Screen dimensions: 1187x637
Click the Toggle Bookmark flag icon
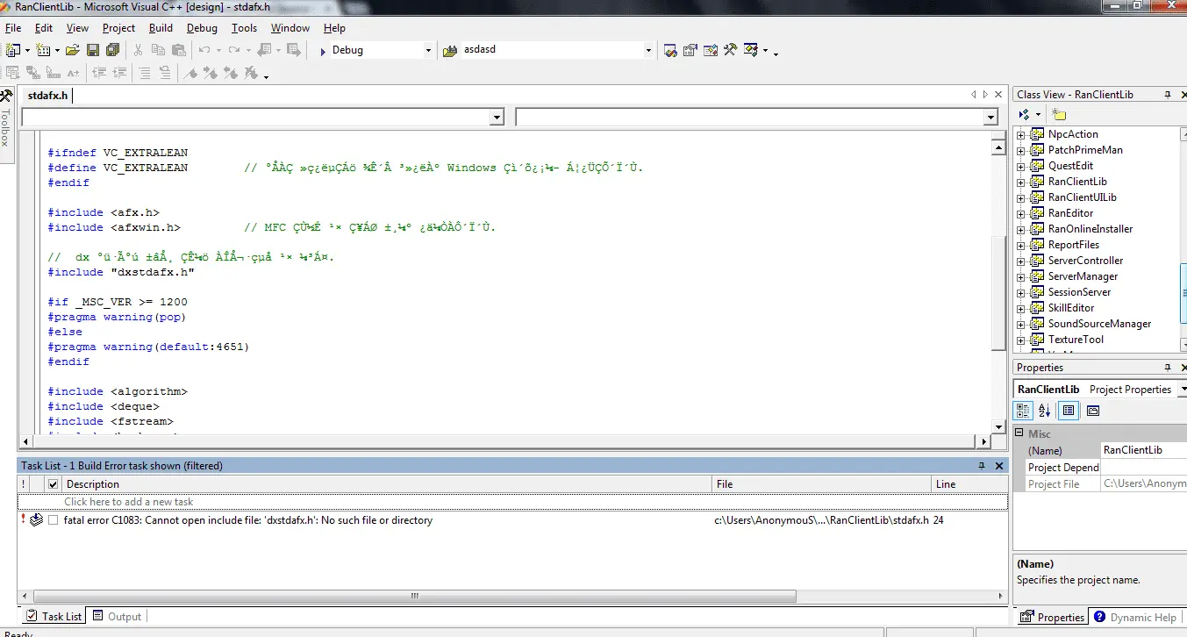point(190,73)
